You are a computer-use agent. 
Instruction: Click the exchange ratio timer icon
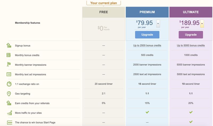click(9, 84)
